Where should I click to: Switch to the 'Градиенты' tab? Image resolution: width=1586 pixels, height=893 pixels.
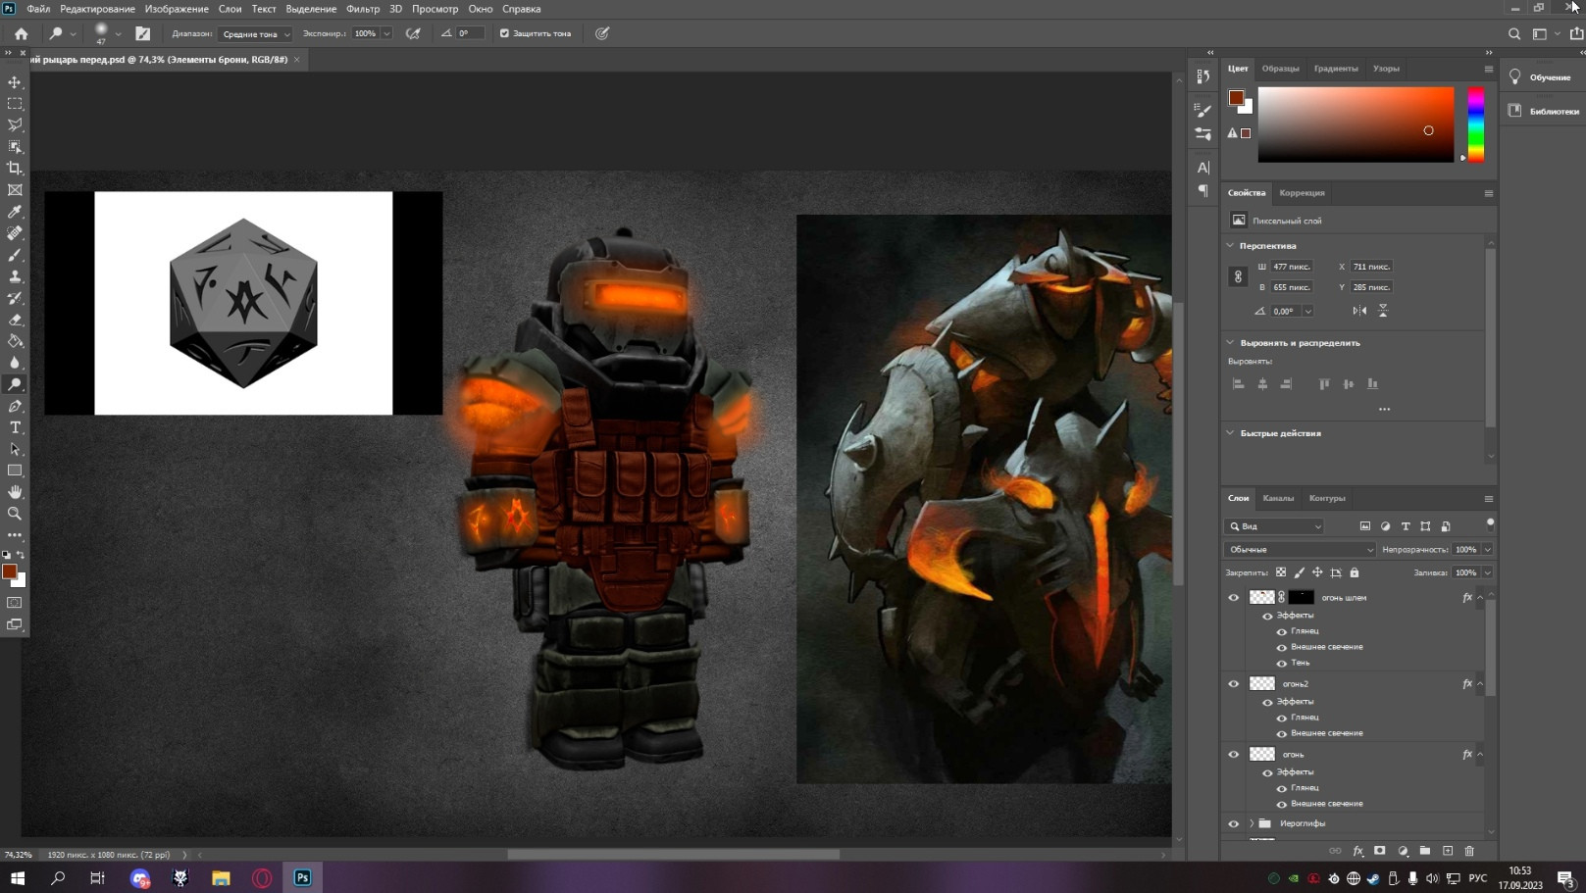[x=1336, y=69]
